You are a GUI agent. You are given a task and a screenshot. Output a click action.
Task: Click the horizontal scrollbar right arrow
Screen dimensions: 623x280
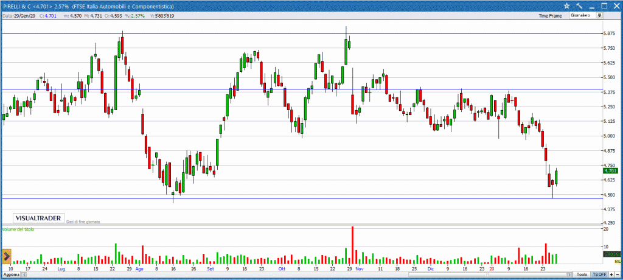tap(569, 275)
